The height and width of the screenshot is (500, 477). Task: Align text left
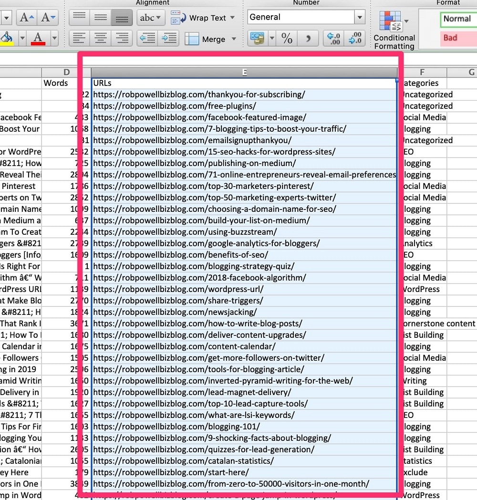(x=79, y=39)
